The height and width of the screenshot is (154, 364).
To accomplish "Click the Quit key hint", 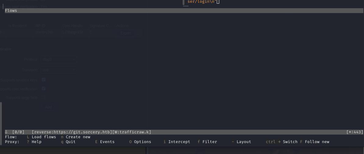I will (68, 142).
